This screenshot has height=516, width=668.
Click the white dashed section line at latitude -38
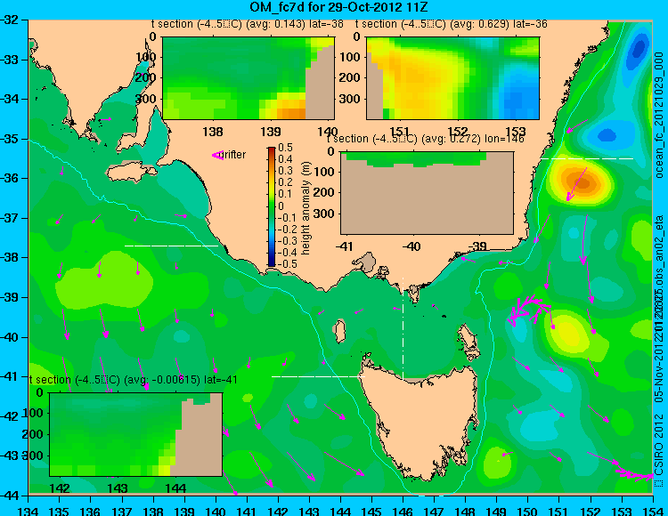pos(171,246)
